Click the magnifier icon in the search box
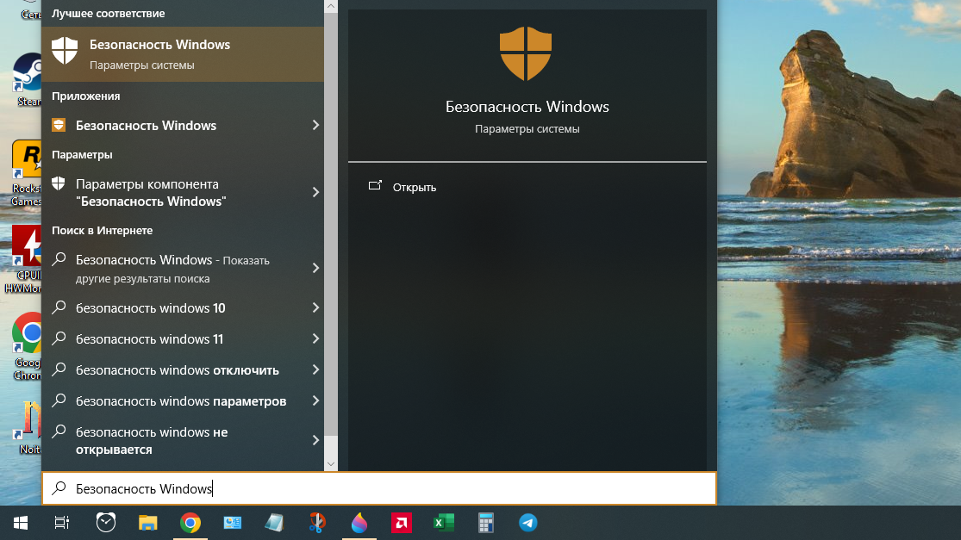 point(59,488)
